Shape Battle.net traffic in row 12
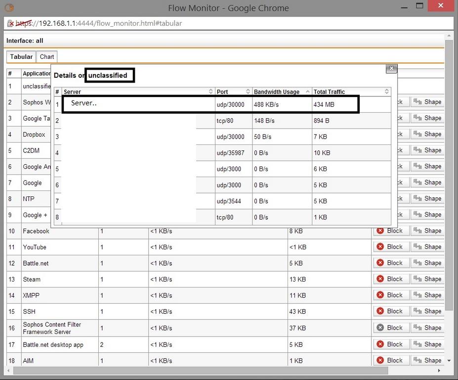 click(x=427, y=263)
